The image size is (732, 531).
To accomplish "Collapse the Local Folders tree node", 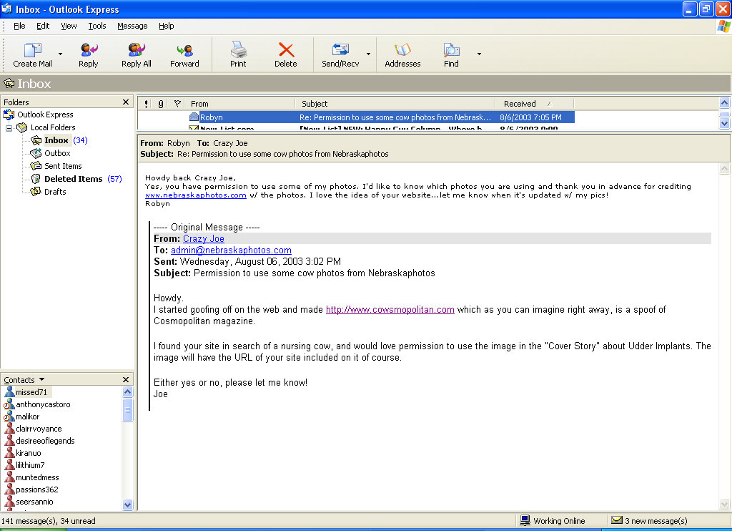I will coord(9,127).
